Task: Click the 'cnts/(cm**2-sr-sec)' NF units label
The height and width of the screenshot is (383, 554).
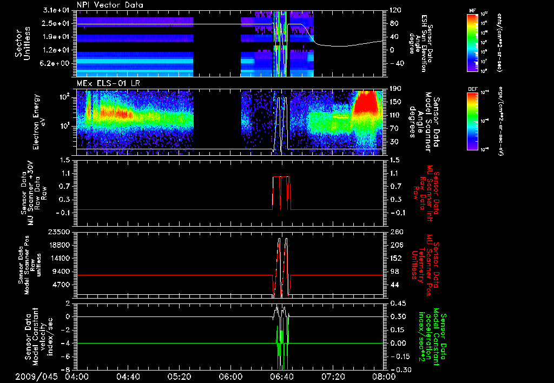Action: pyautogui.click(x=499, y=43)
